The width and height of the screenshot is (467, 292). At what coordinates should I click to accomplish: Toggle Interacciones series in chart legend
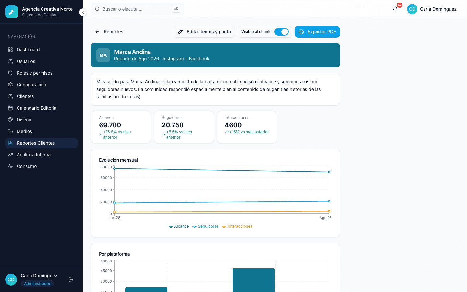point(237,226)
